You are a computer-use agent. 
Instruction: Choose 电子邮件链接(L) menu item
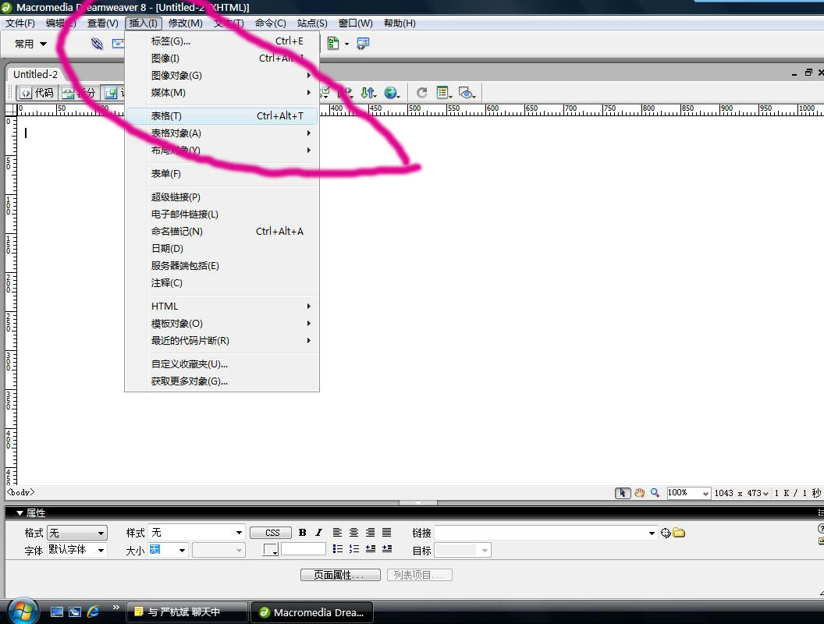point(222,214)
